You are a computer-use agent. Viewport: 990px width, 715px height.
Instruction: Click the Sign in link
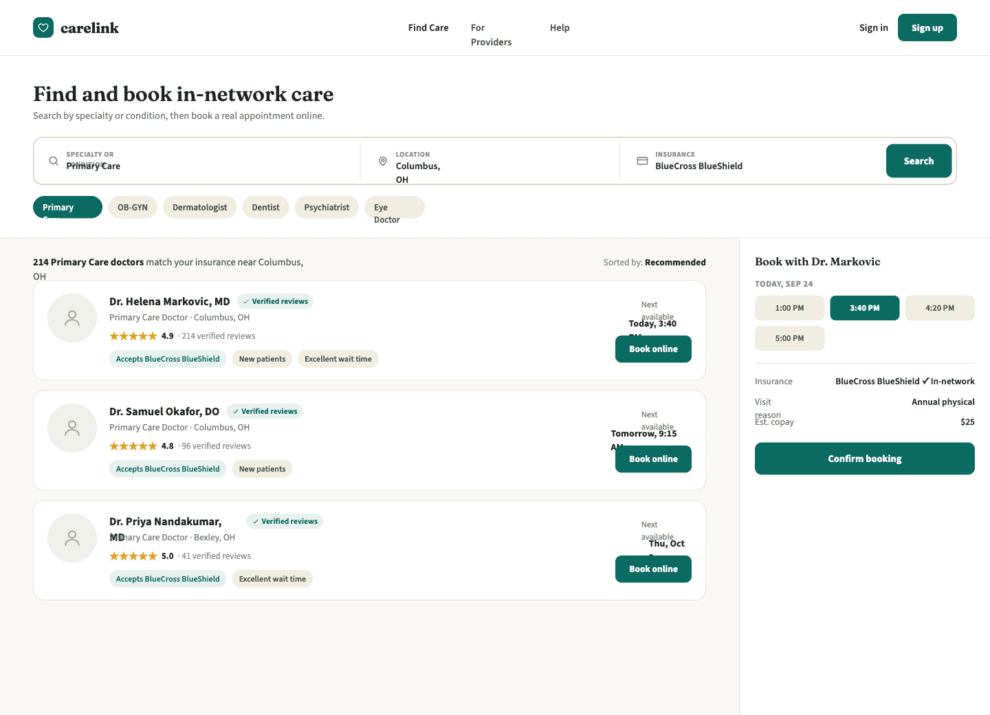874,27
